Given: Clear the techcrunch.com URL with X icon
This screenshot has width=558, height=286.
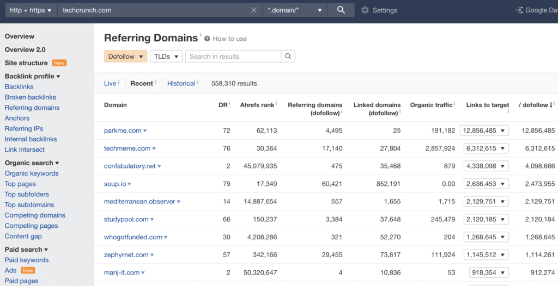Looking at the screenshot, I should click(254, 10).
